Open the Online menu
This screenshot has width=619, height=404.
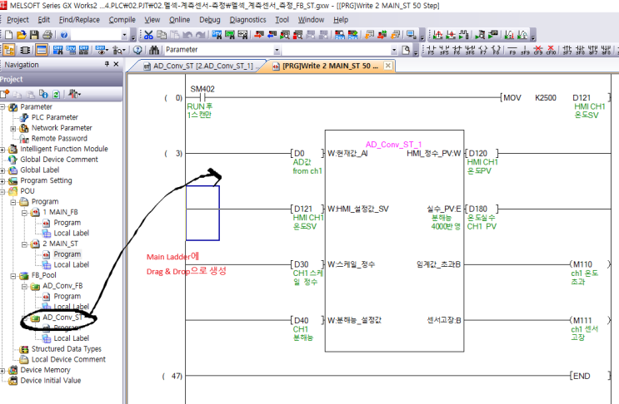[x=180, y=20]
